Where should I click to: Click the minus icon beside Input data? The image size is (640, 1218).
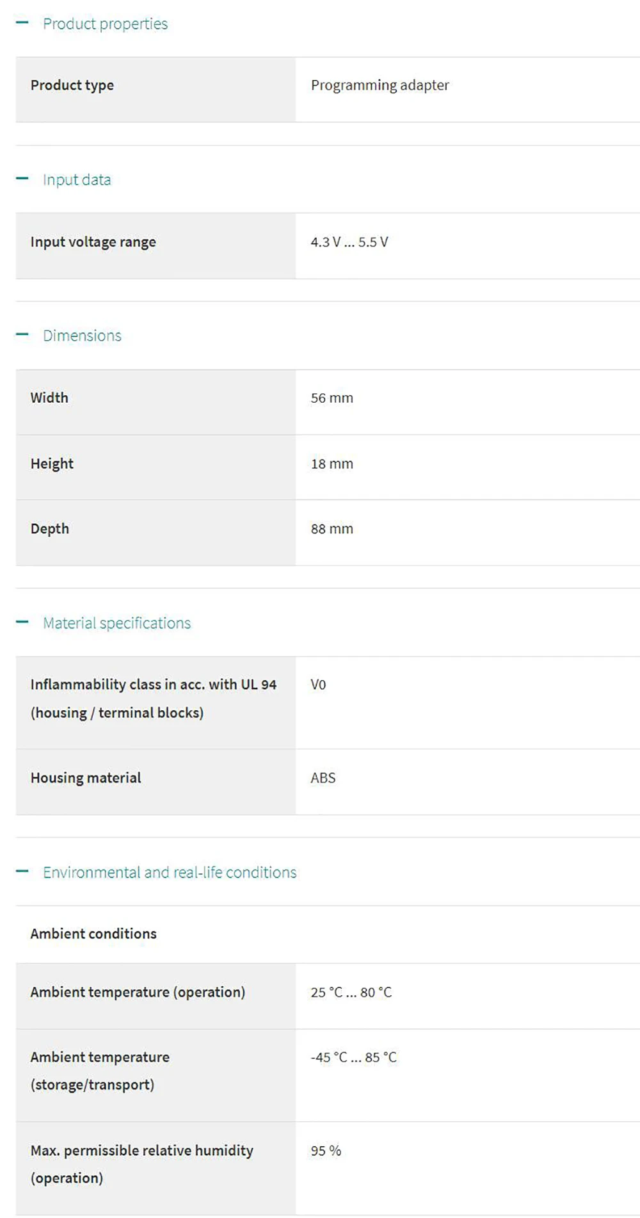[22, 179]
